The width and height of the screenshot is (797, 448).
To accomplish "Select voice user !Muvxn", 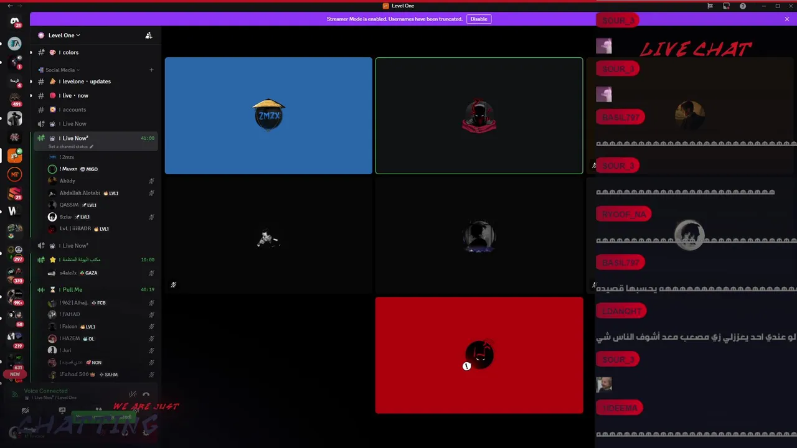I will tap(101, 169).
